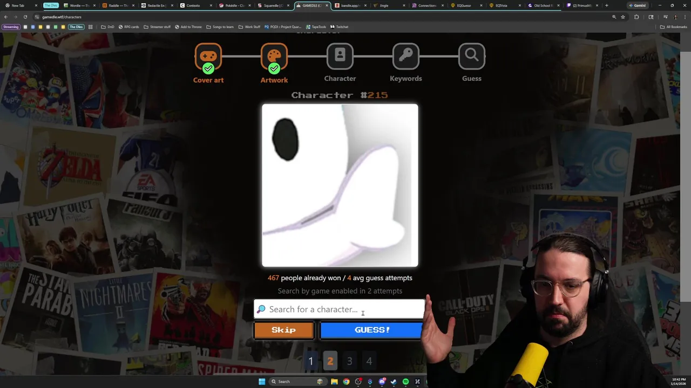Bookmark this page with the star icon

[623, 17]
